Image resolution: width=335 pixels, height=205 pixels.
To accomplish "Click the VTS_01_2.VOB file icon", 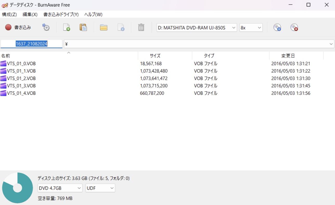I will click(x=3, y=78).
